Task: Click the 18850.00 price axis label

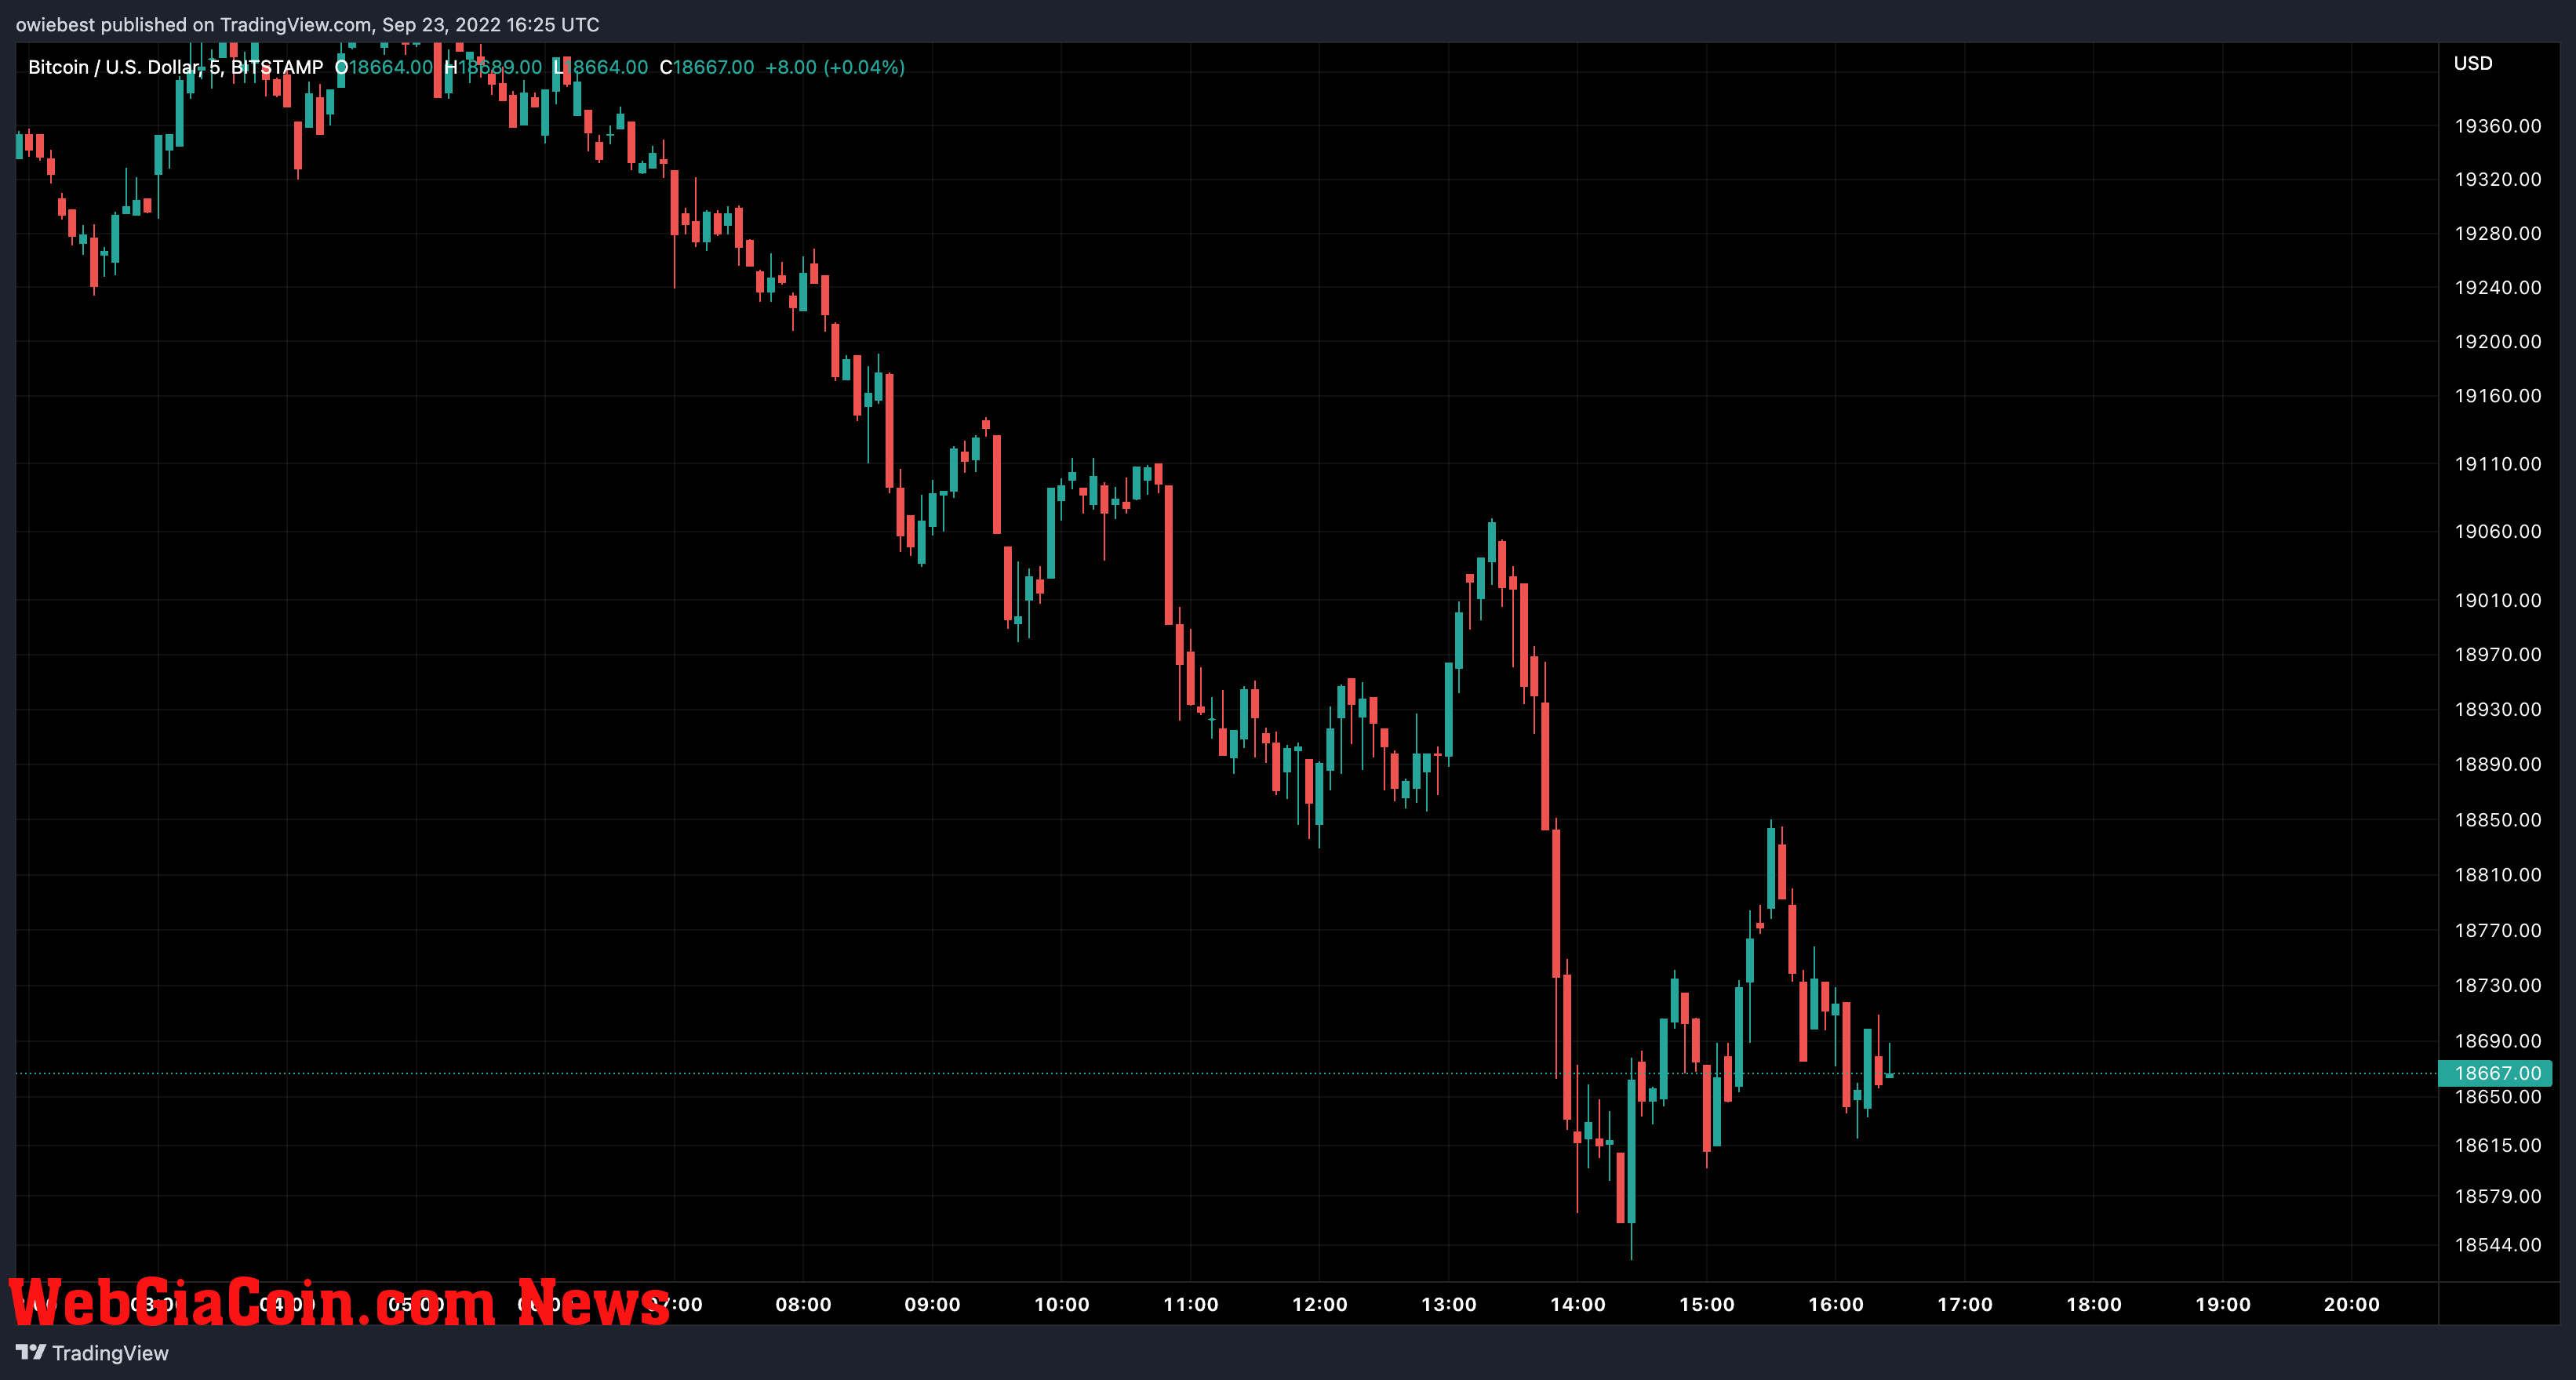Action: [x=2497, y=820]
